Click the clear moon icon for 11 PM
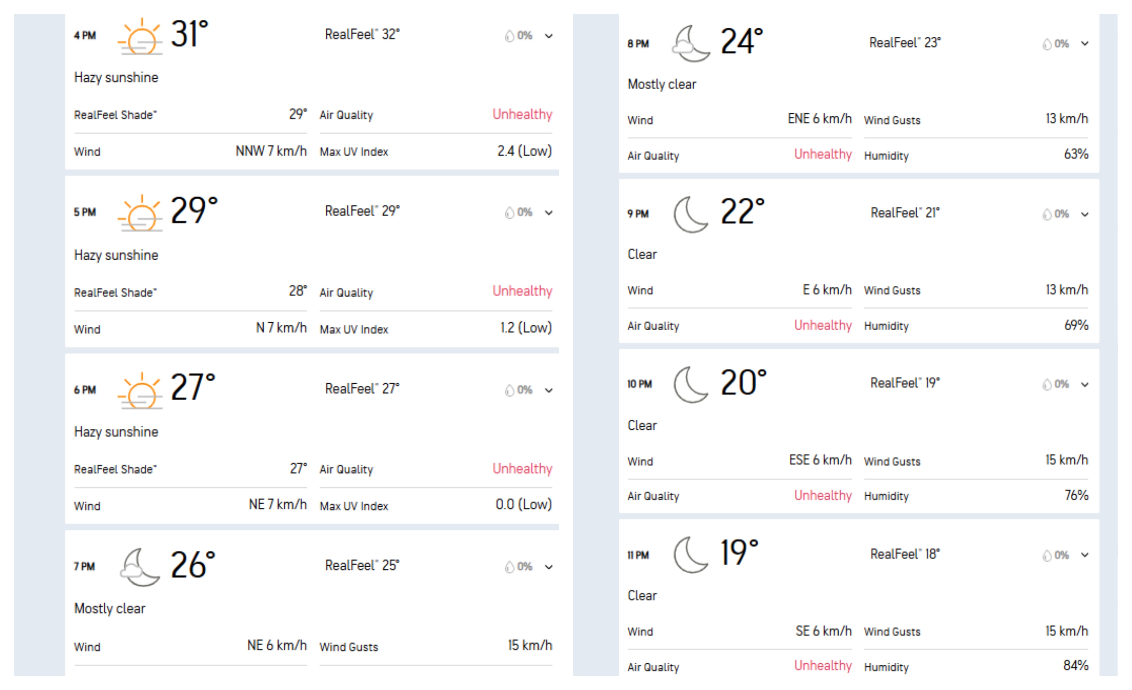The image size is (1132, 690). pyautogui.click(x=691, y=555)
